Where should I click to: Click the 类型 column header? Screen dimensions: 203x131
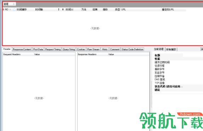click(117, 10)
